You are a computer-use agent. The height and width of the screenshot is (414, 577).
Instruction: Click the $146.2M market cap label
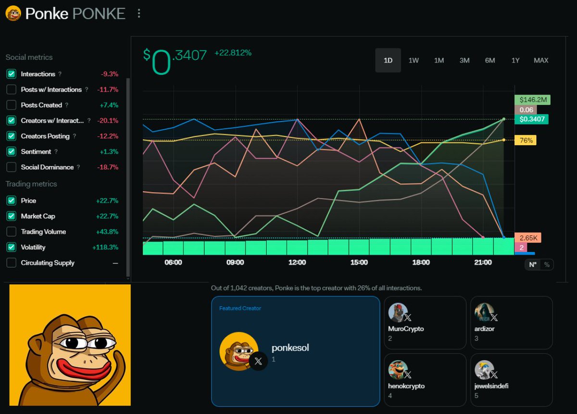[x=532, y=100]
